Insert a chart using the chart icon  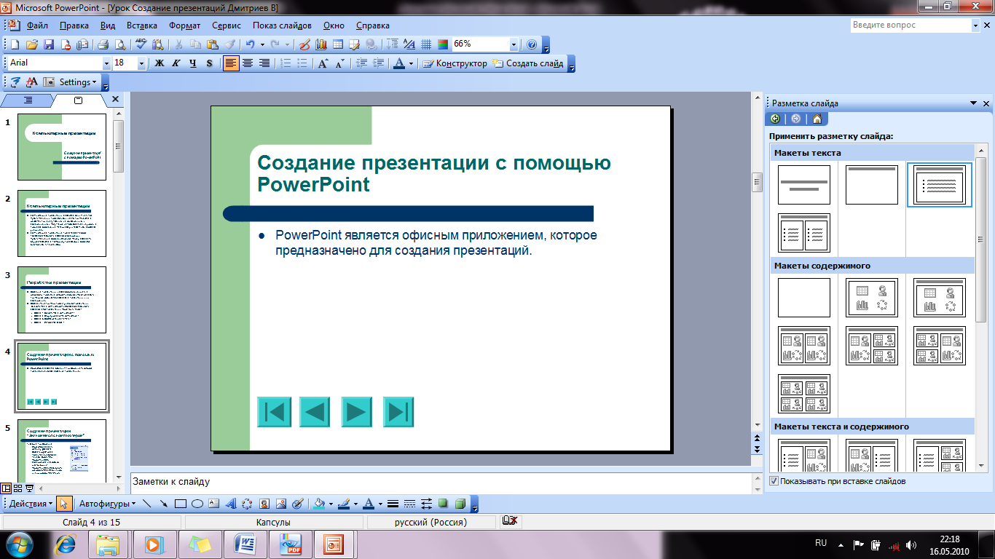coord(322,44)
